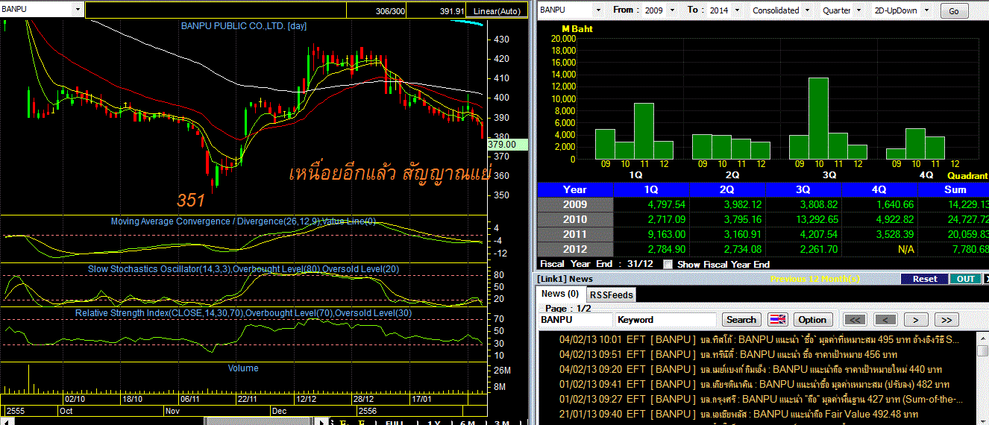Expand the From year 2009 dropdown
The width and height of the screenshot is (989, 425).
click(x=672, y=10)
